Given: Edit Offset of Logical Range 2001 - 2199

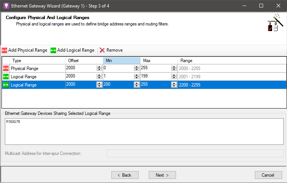Looking at the screenshot, I should [81, 76].
